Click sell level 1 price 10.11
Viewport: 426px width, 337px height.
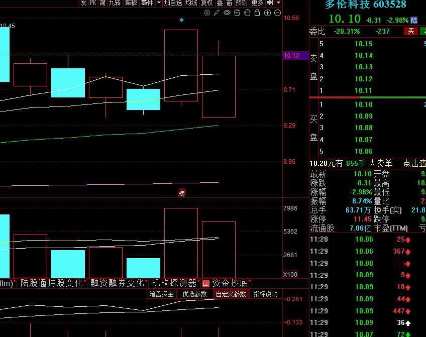(364, 91)
